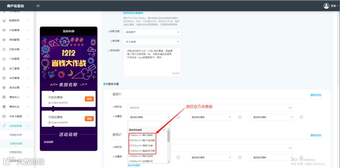The width and height of the screenshot is (340, 168).
Task: Click the 外卖管理 cart icon
Action: tap(4, 30)
